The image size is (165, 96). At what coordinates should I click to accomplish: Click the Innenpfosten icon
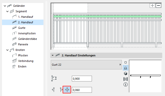click(14, 33)
